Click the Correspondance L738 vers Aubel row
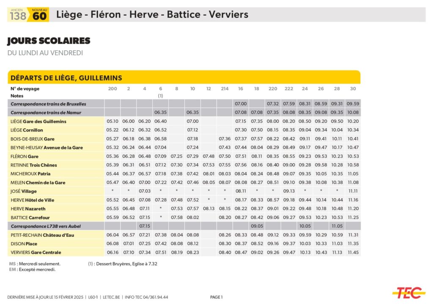The image size is (433, 306). 45,226
